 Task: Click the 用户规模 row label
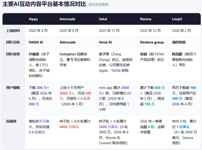(x=13, y=88)
